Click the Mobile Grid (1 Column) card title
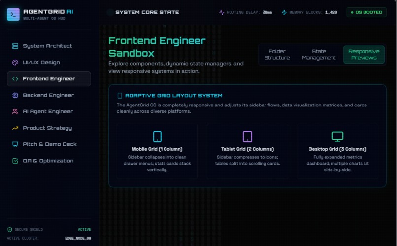 click(x=157, y=149)
